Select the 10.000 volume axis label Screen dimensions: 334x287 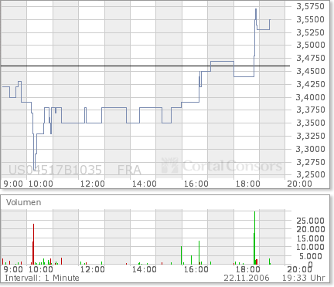310,247
